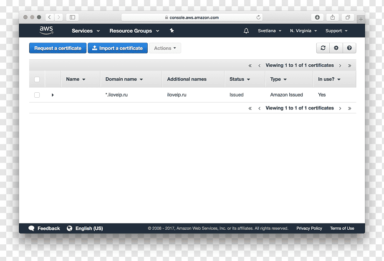
Task: Expand the *.iloveip.ru certificate details row
Action: coord(53,95)
